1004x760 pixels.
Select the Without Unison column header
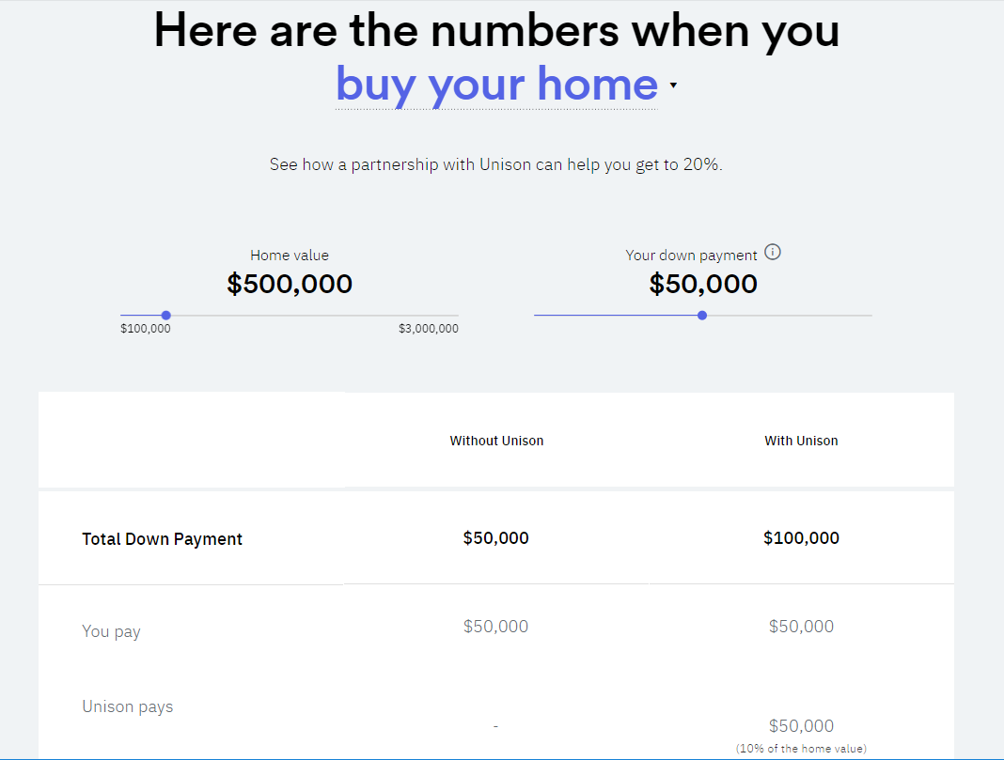pyautogui.click(x=496, y=441)
